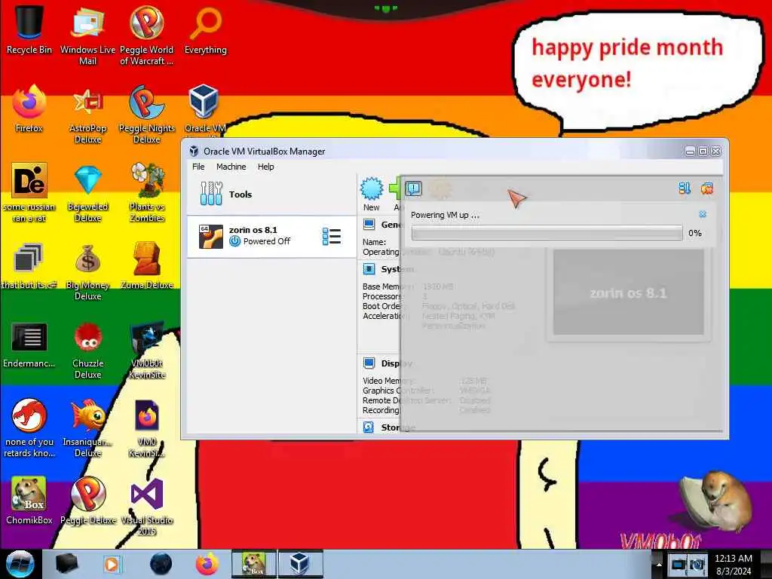Viewport: 772px width, 579px height.
Task: Select the Oracle VM VirtualBox desktop shortcut
Action: pos(204,109)
